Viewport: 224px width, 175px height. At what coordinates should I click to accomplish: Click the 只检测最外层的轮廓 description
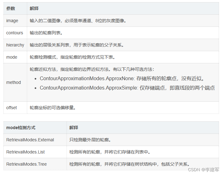click(90, 140)
